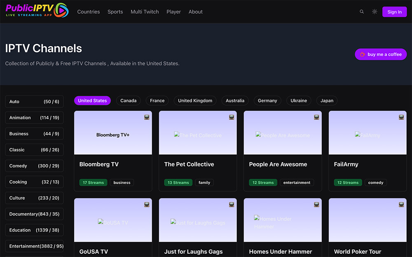This screenshot has width=412, height=257.
Task: Go to Multi Twitch page
Action: pyautogui.click(x=145, y=12)
